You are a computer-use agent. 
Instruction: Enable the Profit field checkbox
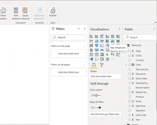[130, 101]
